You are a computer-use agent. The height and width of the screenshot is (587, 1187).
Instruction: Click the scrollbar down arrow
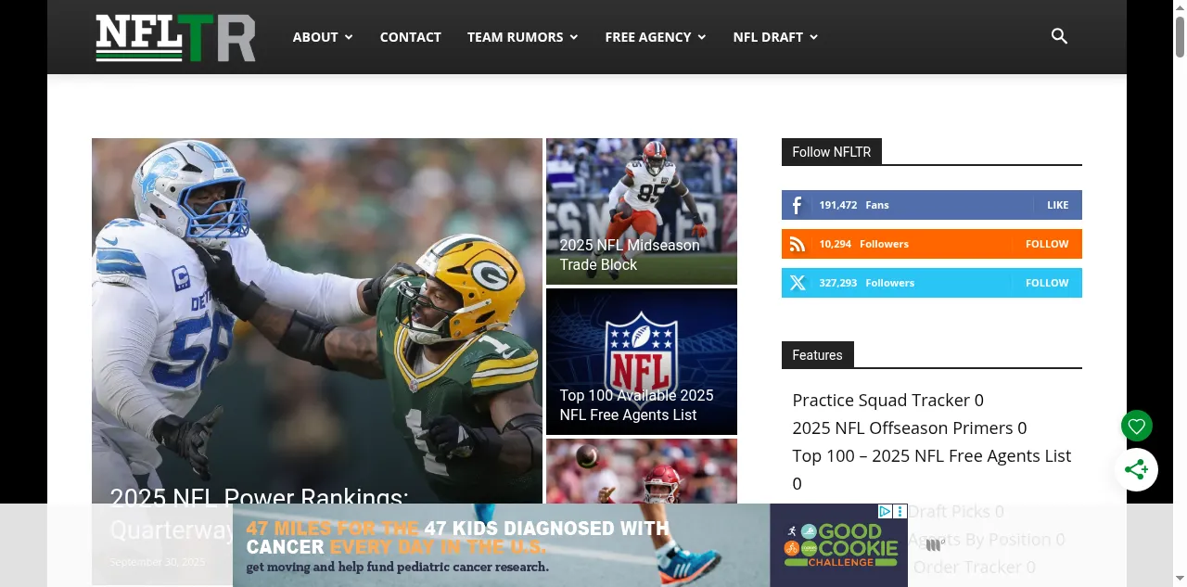click(1180, 580)
